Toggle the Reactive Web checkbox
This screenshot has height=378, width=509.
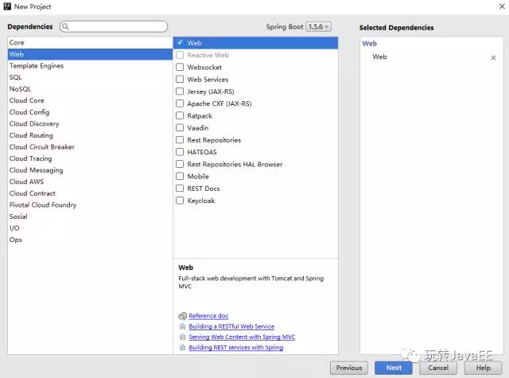(180, 55)
